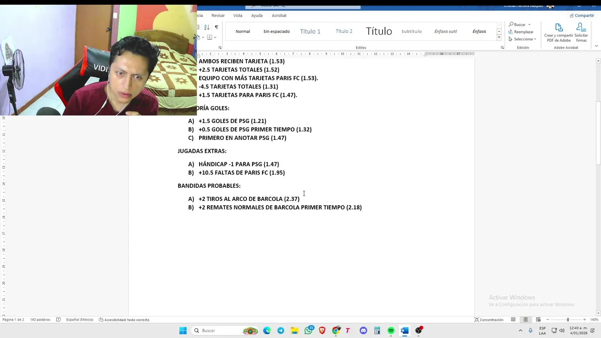
Task: Open the Revisar tab
Action: coord(218,15)
